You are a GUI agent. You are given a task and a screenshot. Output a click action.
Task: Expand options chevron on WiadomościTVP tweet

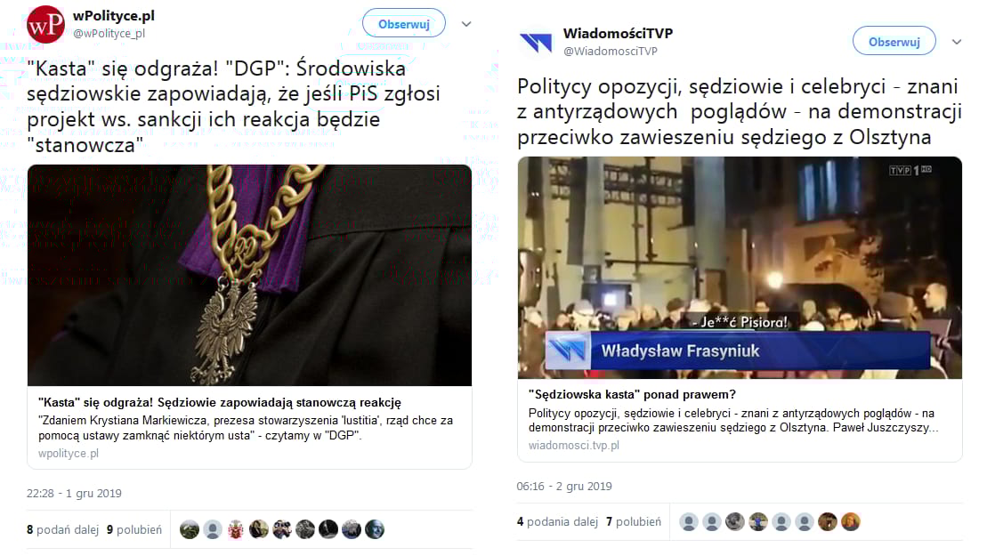pyautogui.click(x=957, y=42)
